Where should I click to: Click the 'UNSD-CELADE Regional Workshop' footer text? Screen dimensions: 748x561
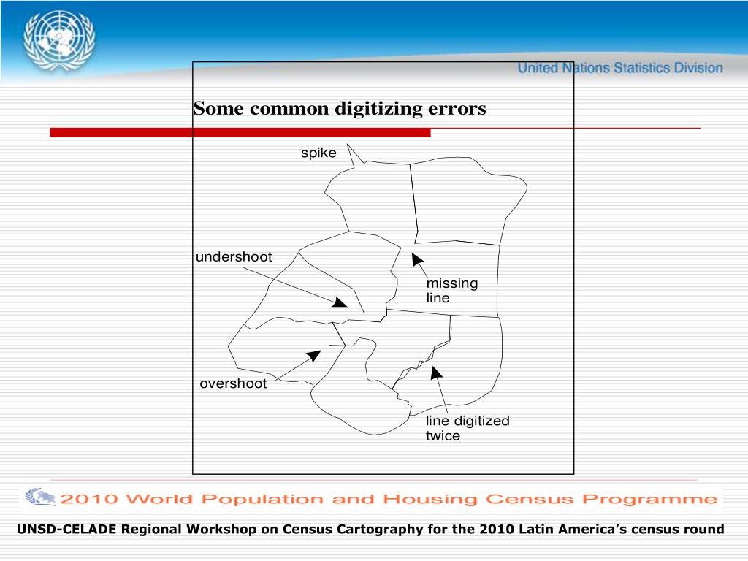pos(370,529)
